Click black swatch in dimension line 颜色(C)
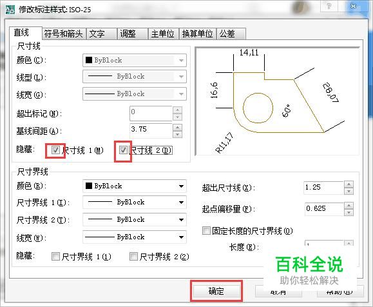Screen dimensions: 373x307 [89, 60]
